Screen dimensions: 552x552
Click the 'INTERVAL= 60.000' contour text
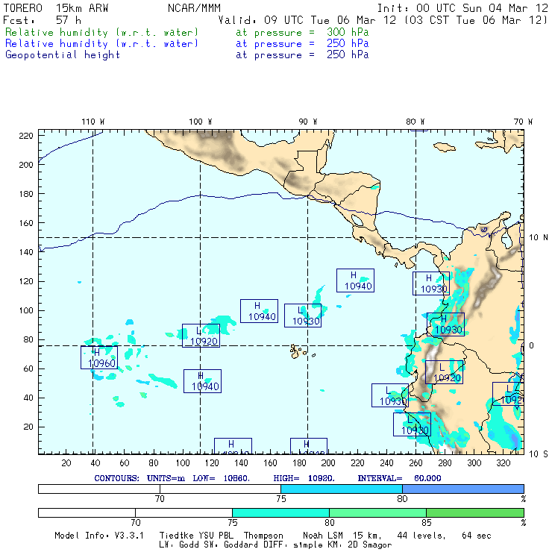click(x=399, y=478)
